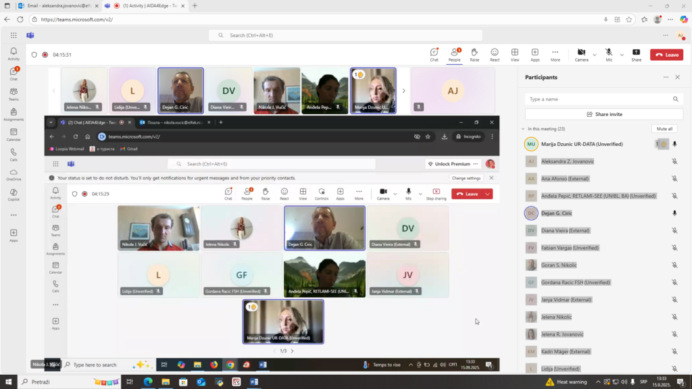The width and height of the screenshot is (692, 389).
Task: Select the AJ participant tile
Action: 453,90
